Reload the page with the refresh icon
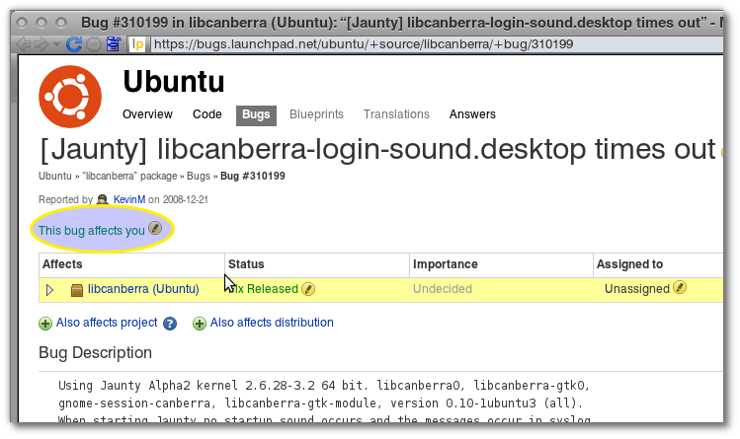The height and width of the screenshot is (439, 740). (74, 44)
